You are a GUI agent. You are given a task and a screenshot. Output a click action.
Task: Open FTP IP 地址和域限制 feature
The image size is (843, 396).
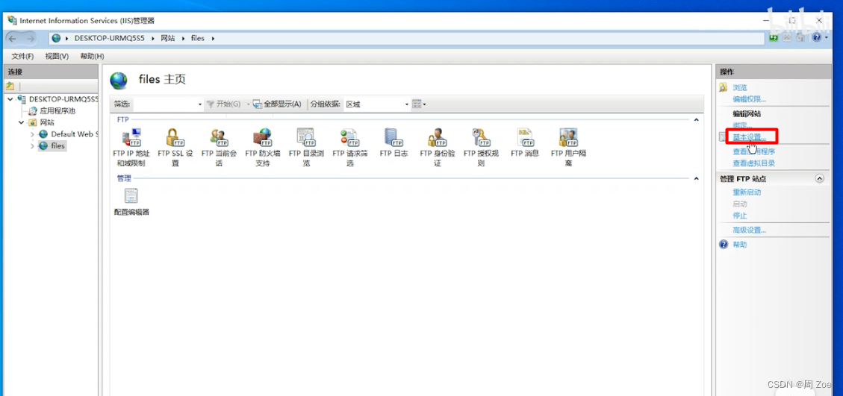(x=131, y=147)
